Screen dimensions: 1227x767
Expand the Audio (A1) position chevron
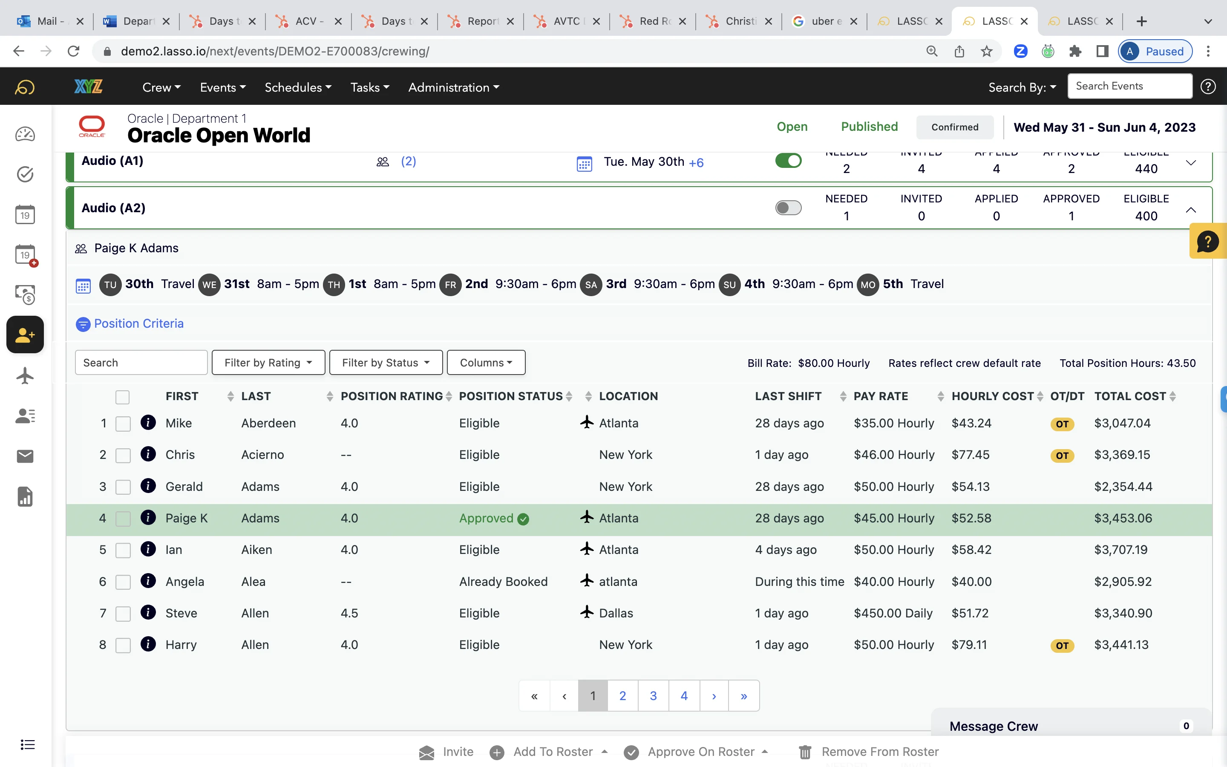pyautogui.click(x=1191, y=163)
